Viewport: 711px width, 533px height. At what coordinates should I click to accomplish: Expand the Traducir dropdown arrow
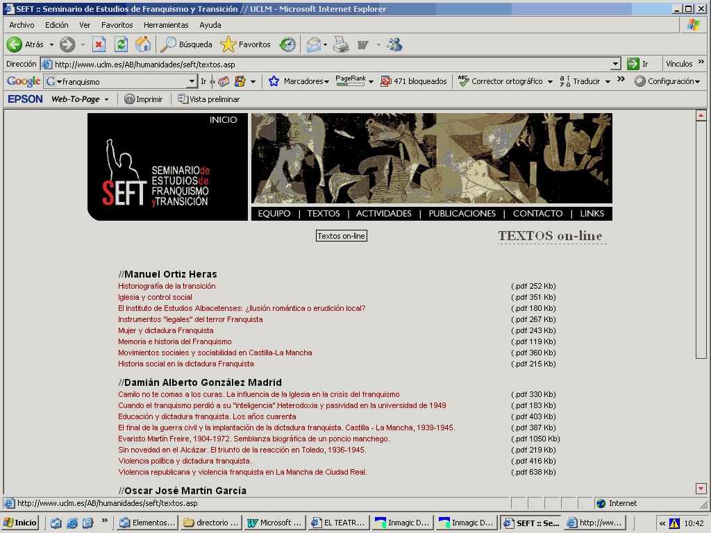pos(608,82)
